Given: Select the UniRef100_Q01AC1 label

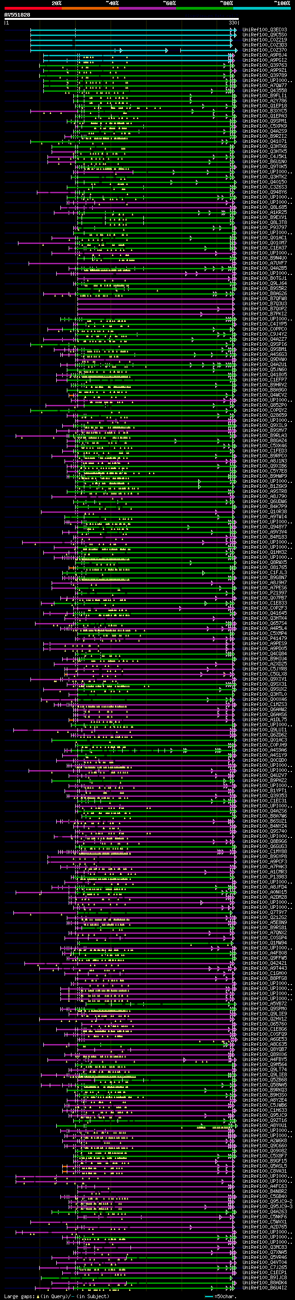Looking at the screenshot, I should click(265, 237).
